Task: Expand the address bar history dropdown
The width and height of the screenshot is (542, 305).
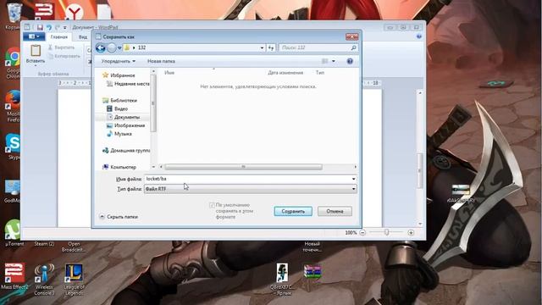Action: point(262,47)
